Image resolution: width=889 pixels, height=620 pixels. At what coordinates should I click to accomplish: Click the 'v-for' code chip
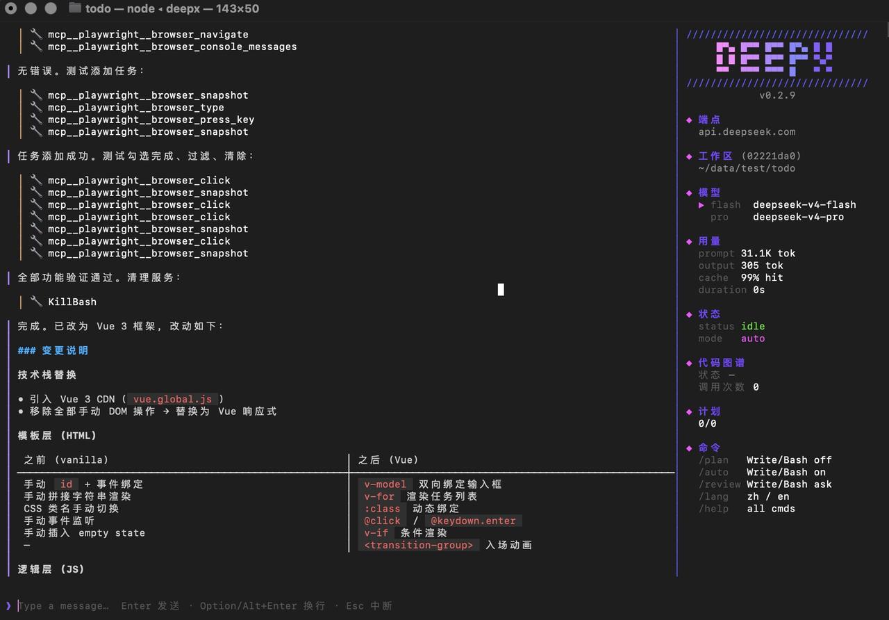click(x=379, y=496)
